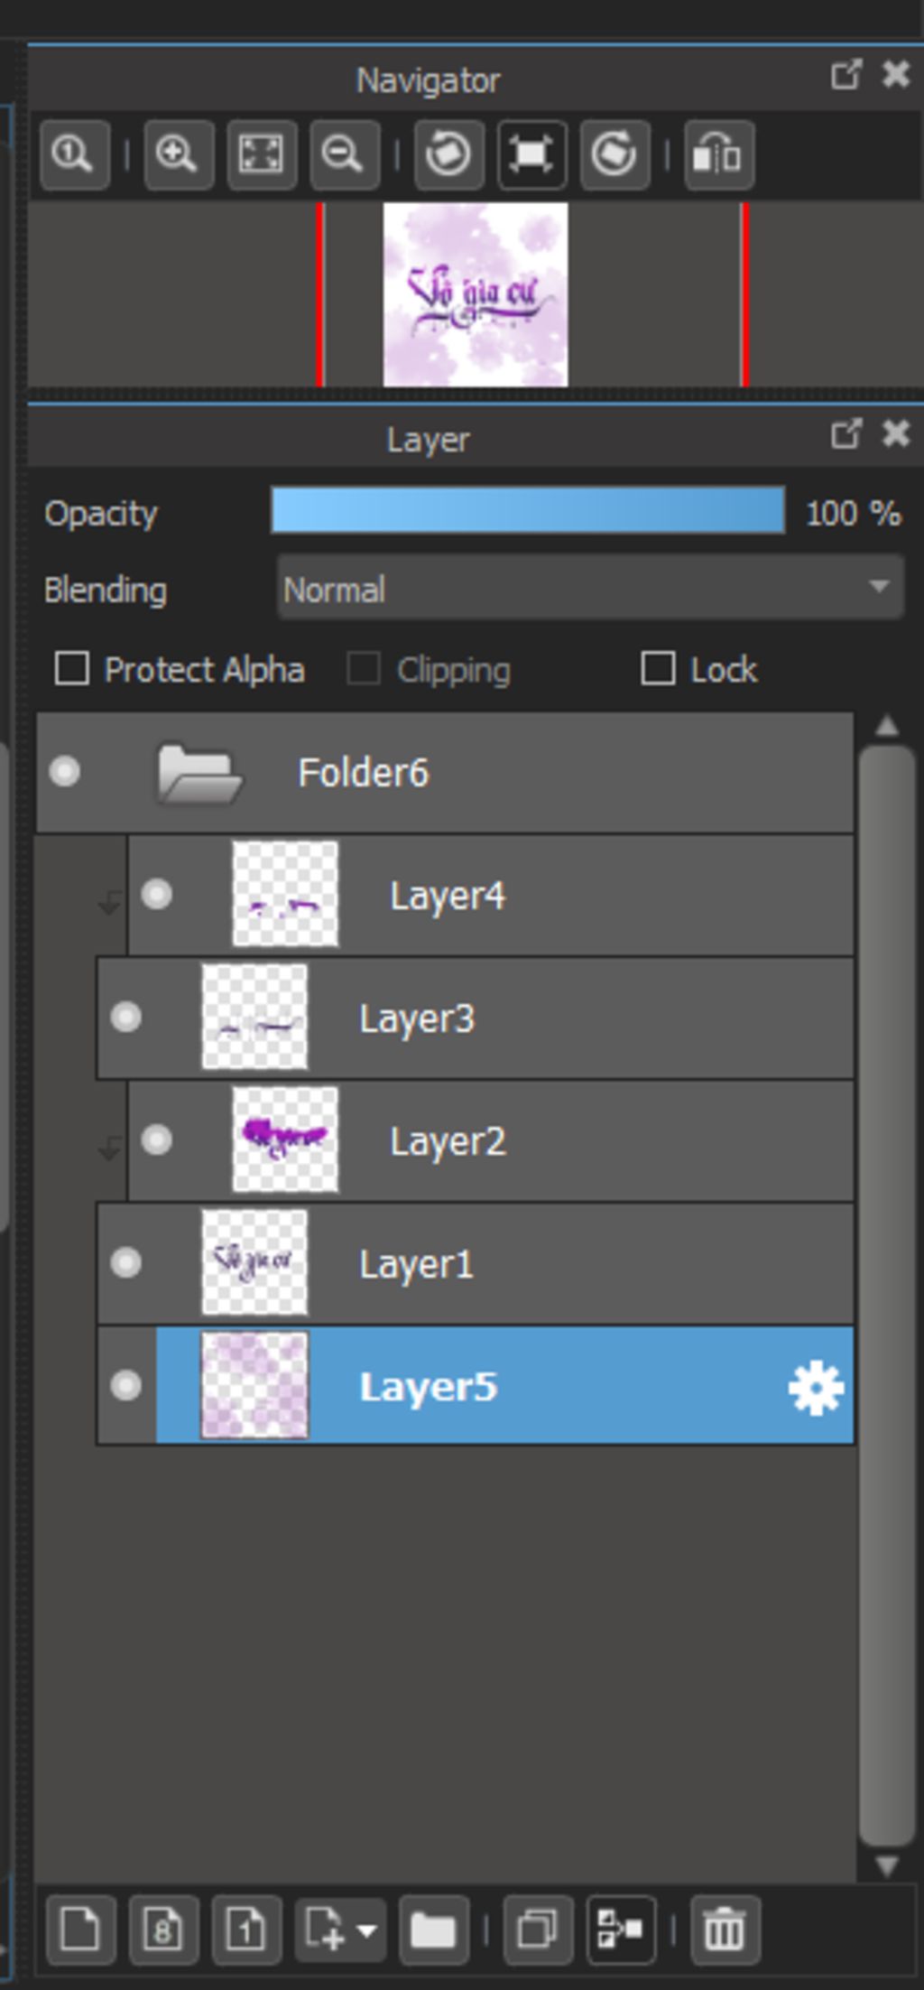Rotate canvas right in Navigator
924x1990 pixels.
614,154
